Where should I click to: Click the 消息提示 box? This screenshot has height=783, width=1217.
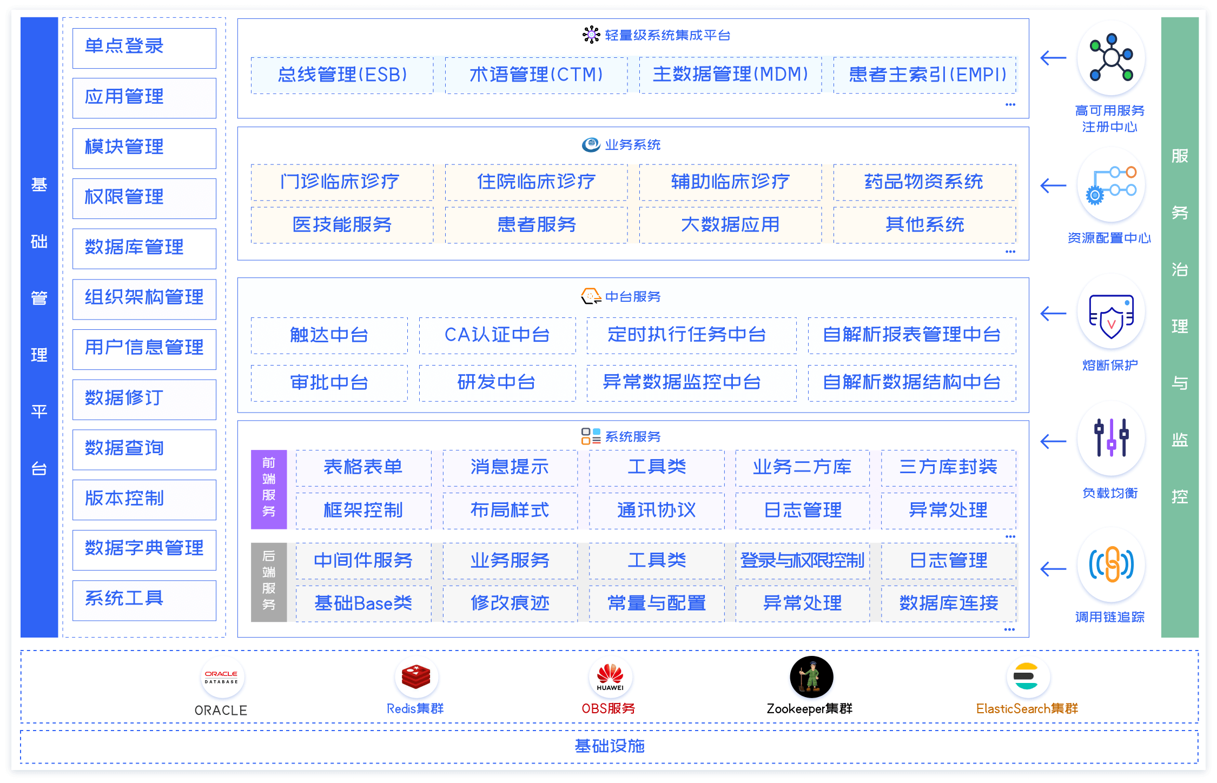(510, 468)
